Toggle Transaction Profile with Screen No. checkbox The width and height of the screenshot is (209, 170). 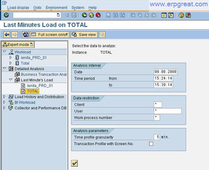(151, 144)
